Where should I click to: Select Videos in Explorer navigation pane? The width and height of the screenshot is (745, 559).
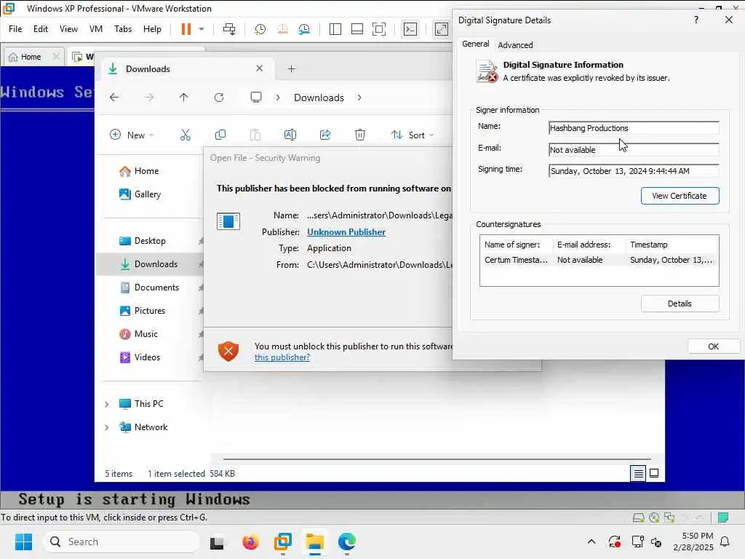[147, 357]
